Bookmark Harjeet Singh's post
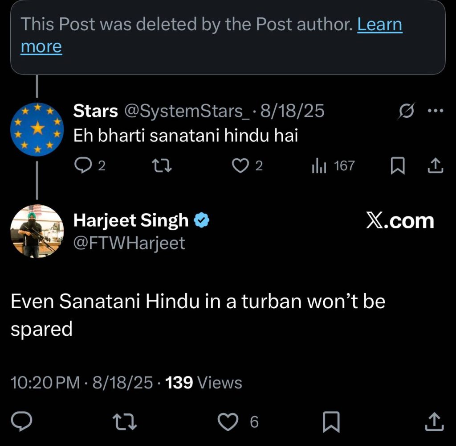Screen dimensions: 456x446 point(331,421)
